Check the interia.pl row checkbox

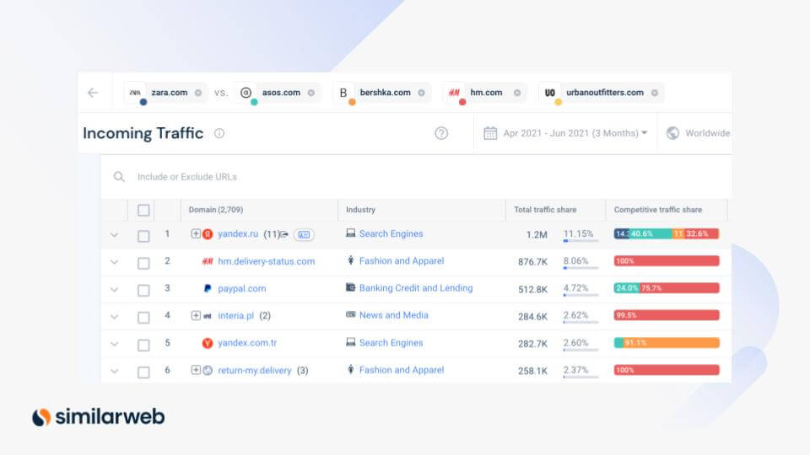pos(143,318)
